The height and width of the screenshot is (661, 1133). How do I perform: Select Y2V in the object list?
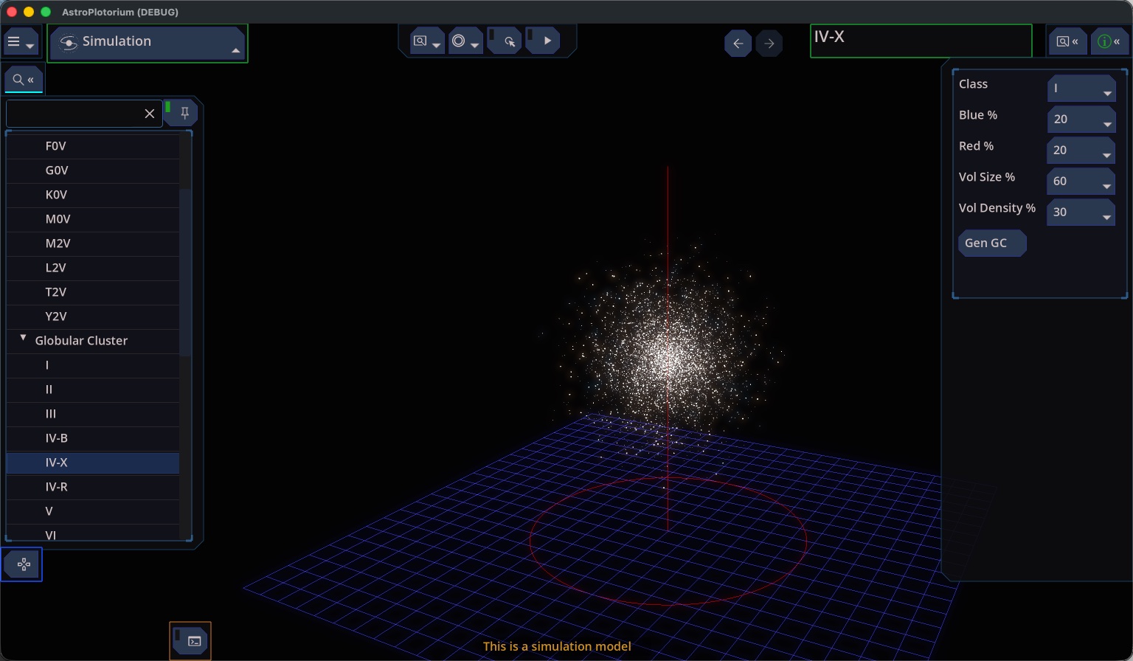click(93, 316)
